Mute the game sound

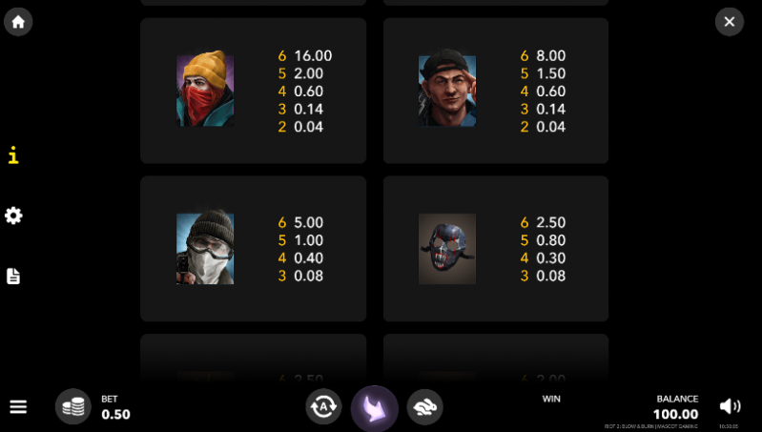pyautogui.click(x=730, y=405)
